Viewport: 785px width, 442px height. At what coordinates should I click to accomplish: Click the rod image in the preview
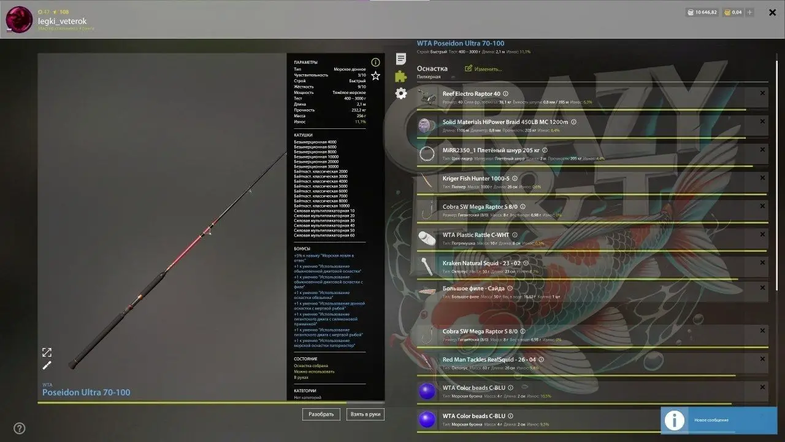[178, 259]
